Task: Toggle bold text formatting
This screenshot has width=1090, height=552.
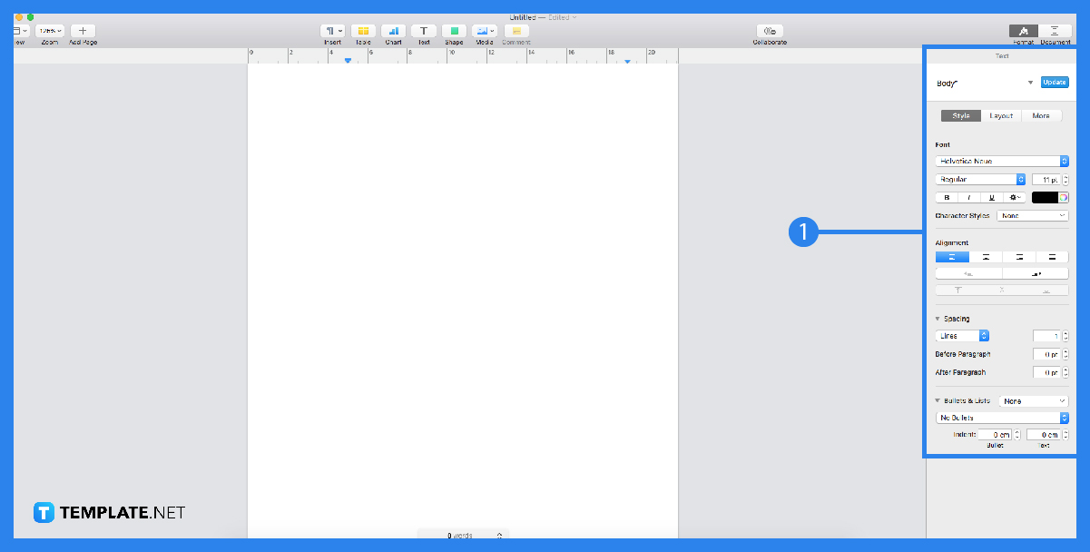Action: click(947, 196)
